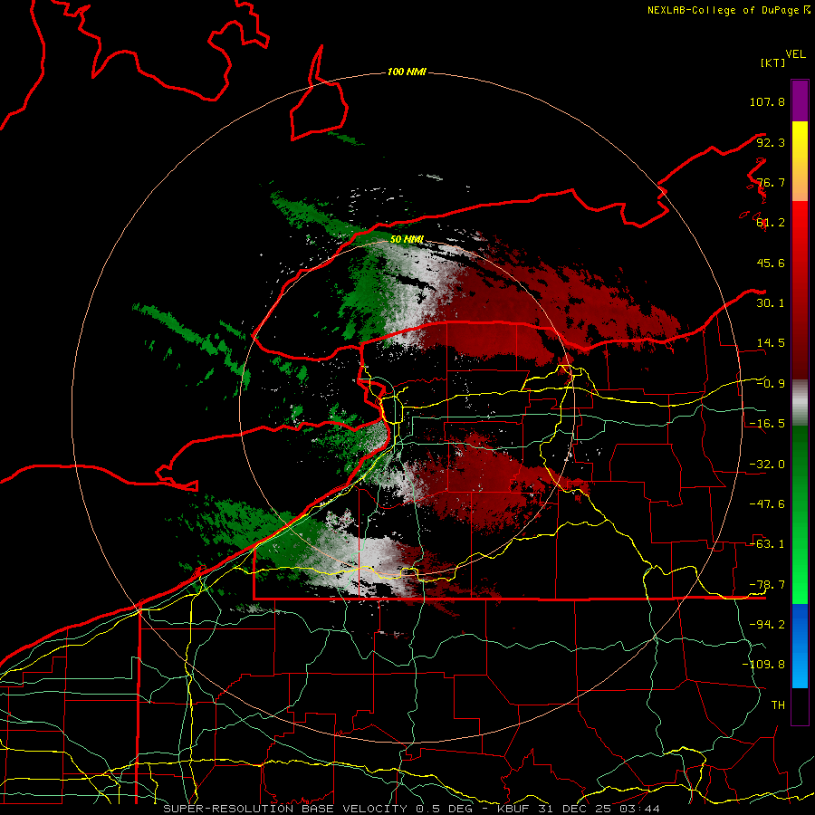815x815 pixels.
Task: Click the 14.5 velocity scale value
Action: click(771, 343)
